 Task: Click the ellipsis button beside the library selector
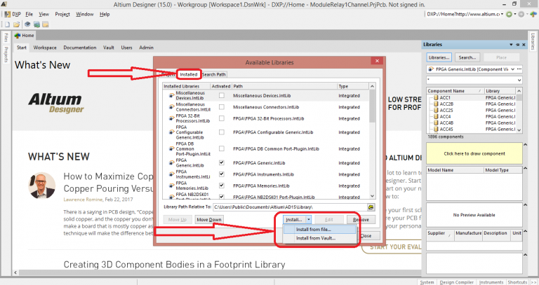click(519, 69)
